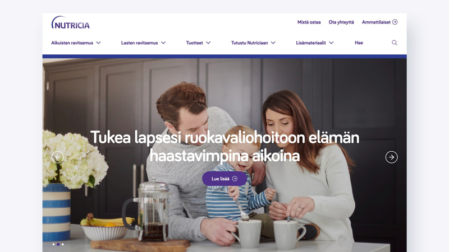Expand the Aikuisten ravitsemus chevron
Viewport: 449px width, 252px height.
tap(99, 43)
